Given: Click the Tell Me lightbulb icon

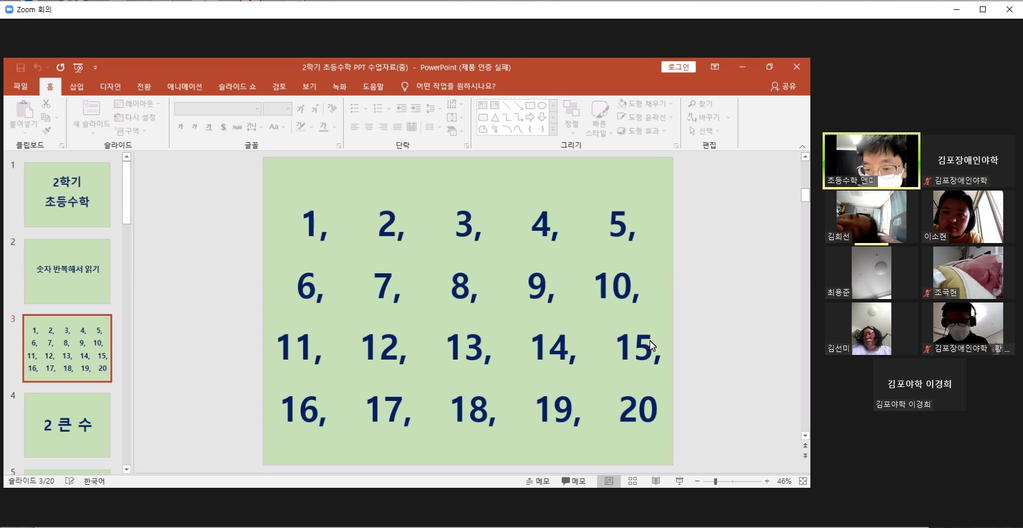Looking at the screenshot, I should pos(404,86).
